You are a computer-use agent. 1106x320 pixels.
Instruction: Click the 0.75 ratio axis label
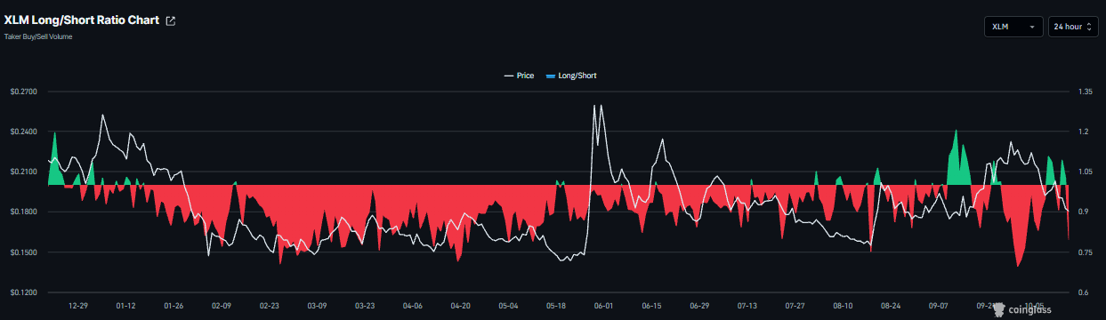pyautogui.click(x=1085, y=252)
